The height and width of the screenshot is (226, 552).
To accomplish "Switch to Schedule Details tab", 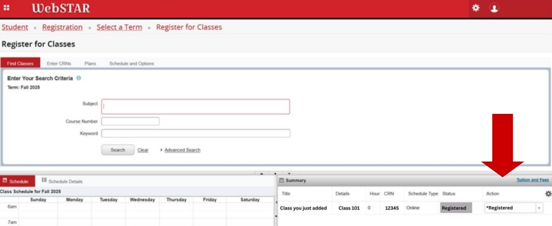I will click(x=62, y=181).
